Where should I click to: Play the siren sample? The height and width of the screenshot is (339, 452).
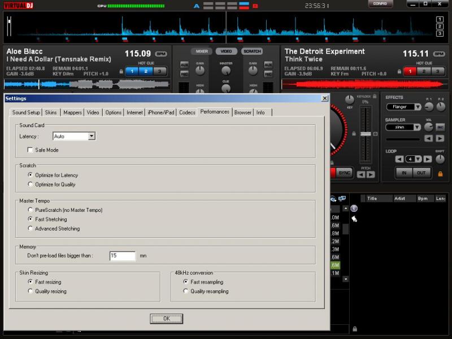(440, 138)
